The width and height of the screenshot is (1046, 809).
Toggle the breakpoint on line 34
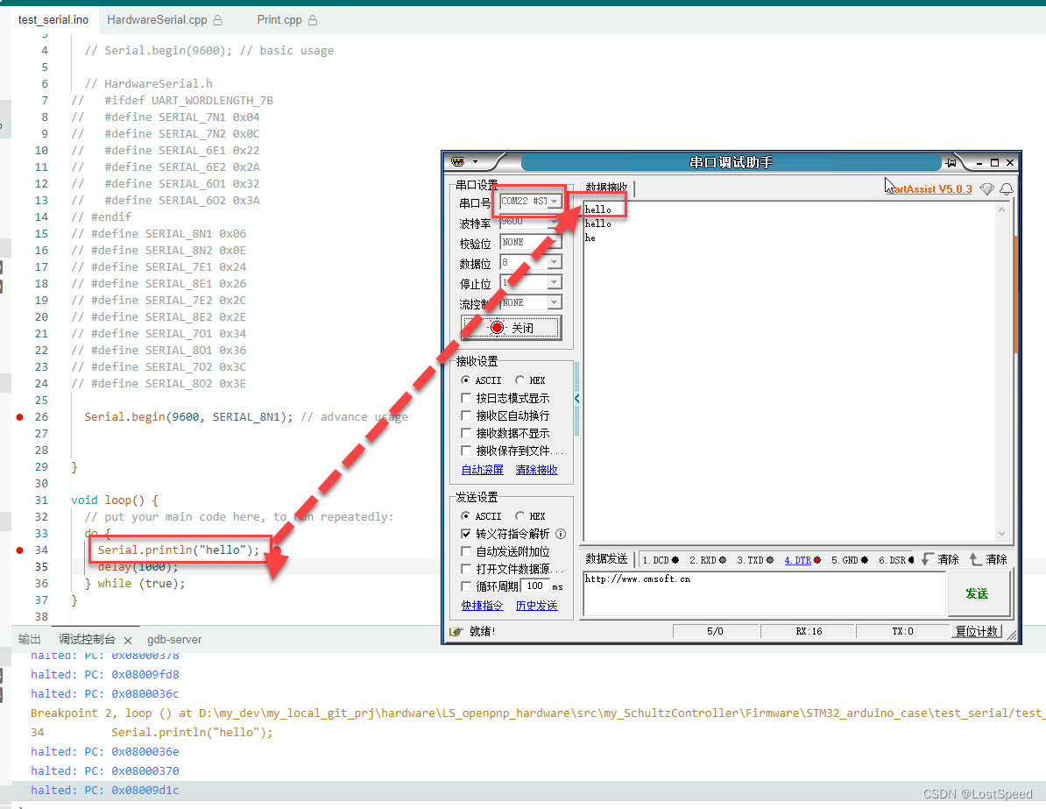(20, 550)
